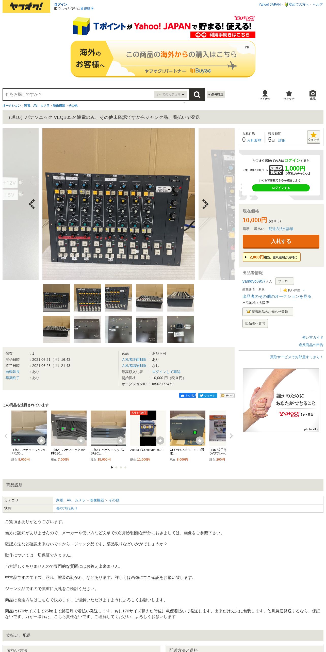This screenshot has width=326, height=652.
Task: Open seller yamqyc6957 profile link
Action: click(x=254, y=281)
